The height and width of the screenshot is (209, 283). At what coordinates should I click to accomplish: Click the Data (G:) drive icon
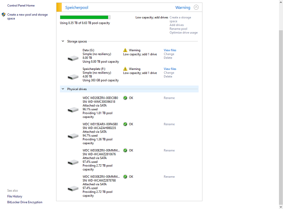pyautogui.click(x=73, y=58)
